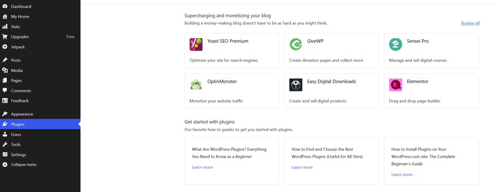Click the Sensei Pro teal logo
Viewport: 497px width, 192px height.
click(396, 44)
